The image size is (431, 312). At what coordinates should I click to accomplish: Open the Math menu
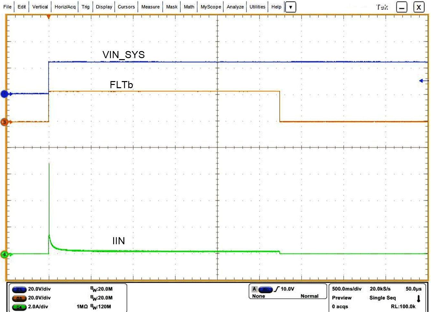click(189, 7)
